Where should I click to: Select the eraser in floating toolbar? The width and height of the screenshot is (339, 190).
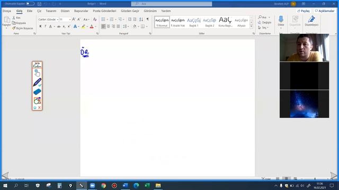37,92
